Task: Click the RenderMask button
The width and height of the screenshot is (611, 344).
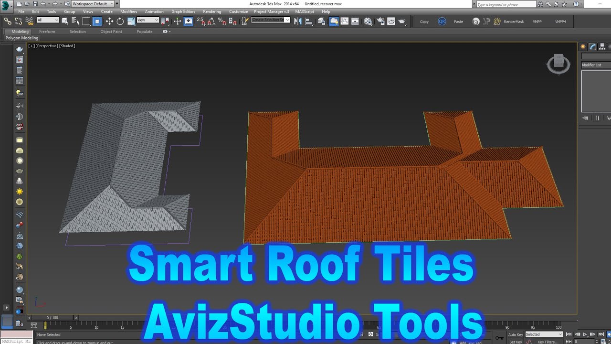Action: coord(514,21)
